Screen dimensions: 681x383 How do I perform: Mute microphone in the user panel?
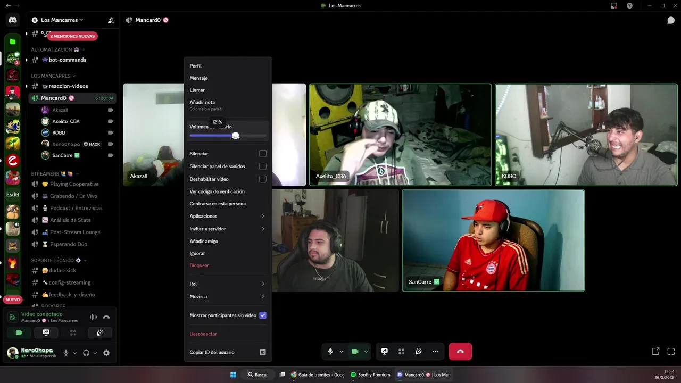coord(66,353)
